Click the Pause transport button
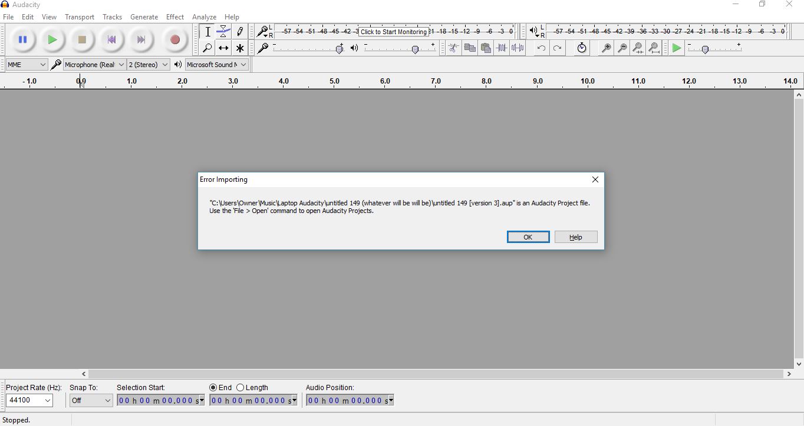 coord(23,40)
